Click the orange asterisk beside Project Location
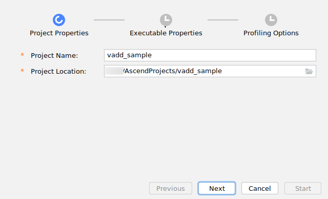328x199 pixels. point(22,71)
